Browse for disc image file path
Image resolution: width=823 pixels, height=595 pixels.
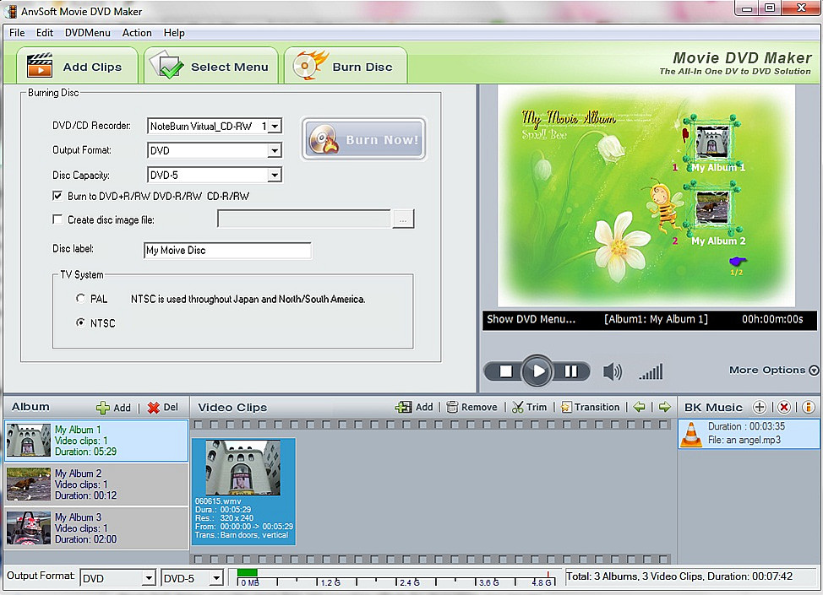[x=403, y=219]
